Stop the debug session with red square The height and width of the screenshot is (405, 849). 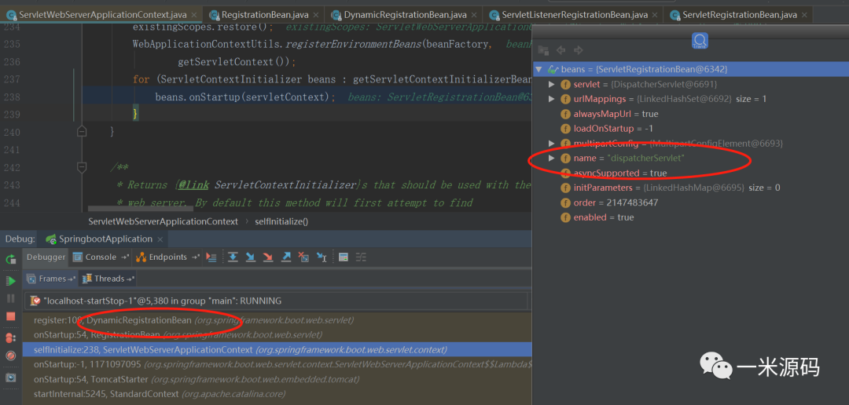[11, 316]
